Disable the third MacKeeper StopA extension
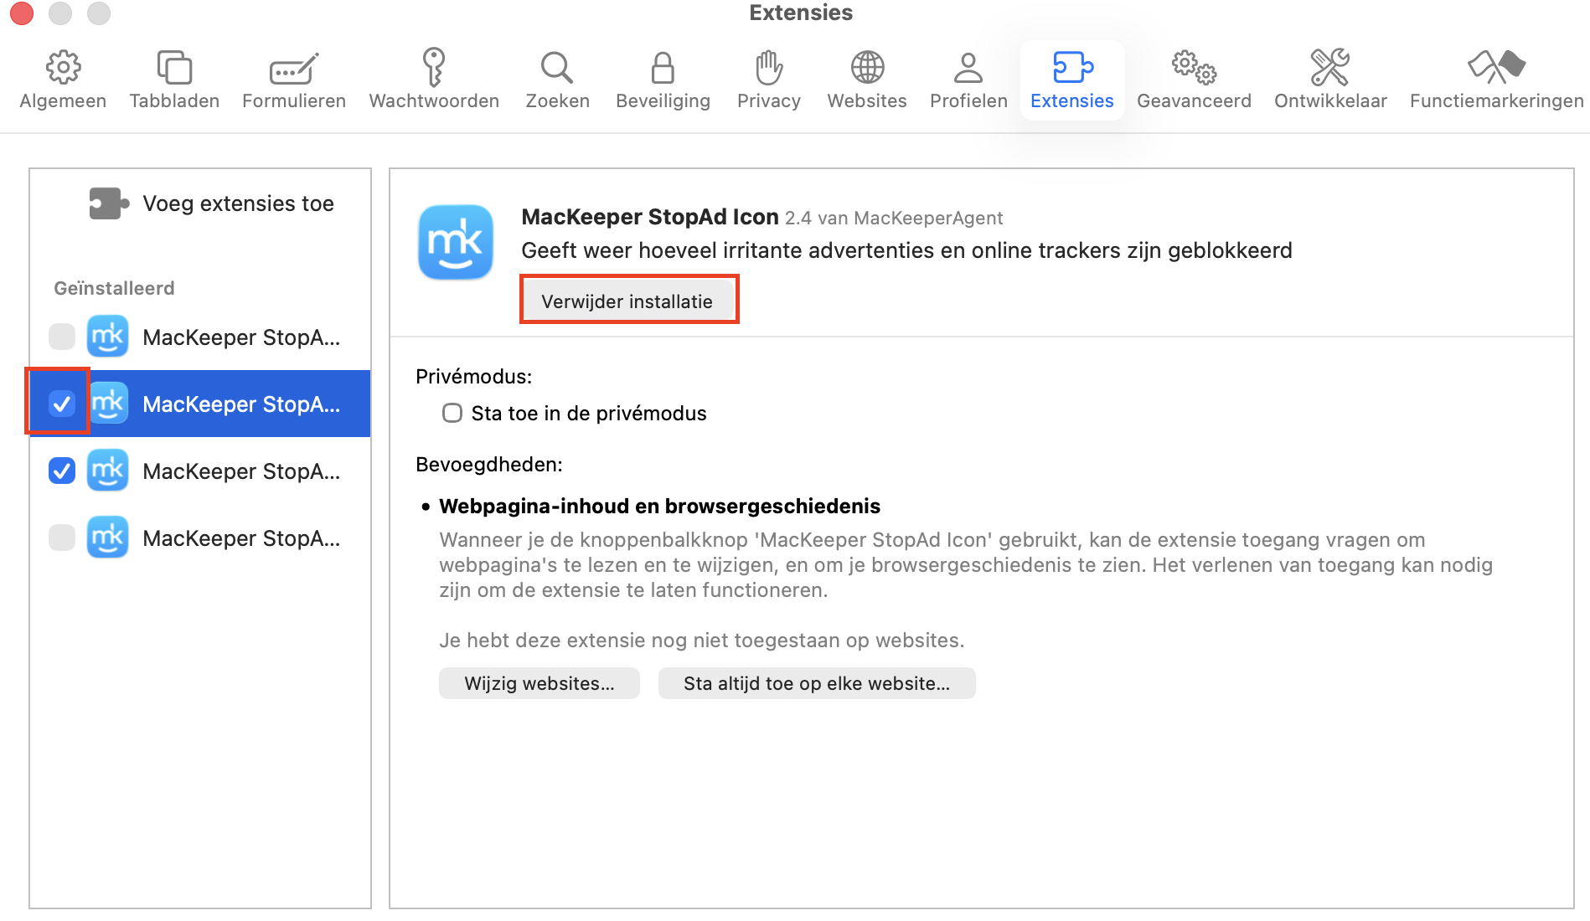The width and height of the screenshot is (1590, 921). (x=61, y=471)
